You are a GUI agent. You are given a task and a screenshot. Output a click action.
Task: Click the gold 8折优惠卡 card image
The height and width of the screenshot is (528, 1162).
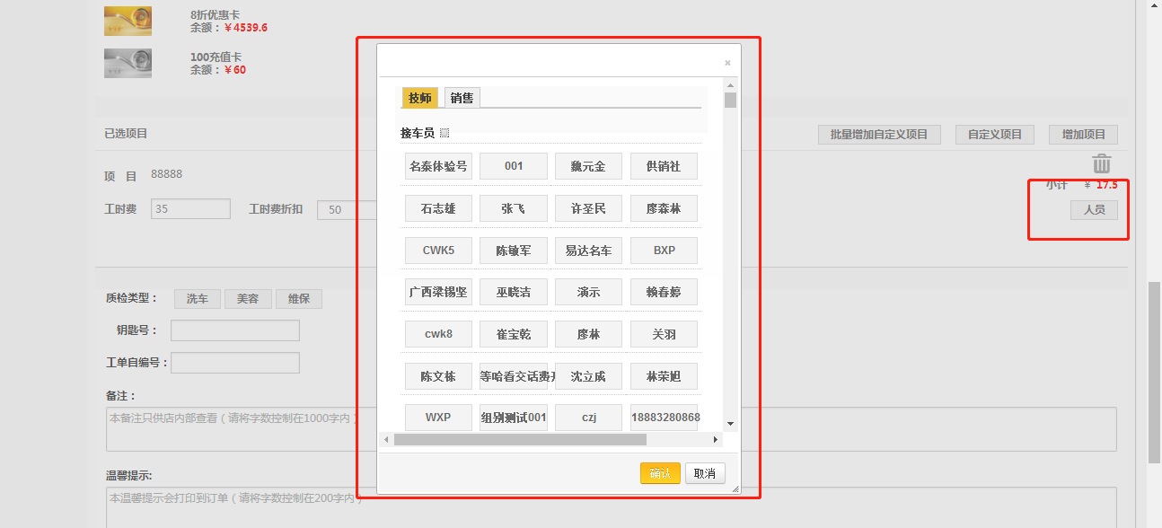pos(128,21)
